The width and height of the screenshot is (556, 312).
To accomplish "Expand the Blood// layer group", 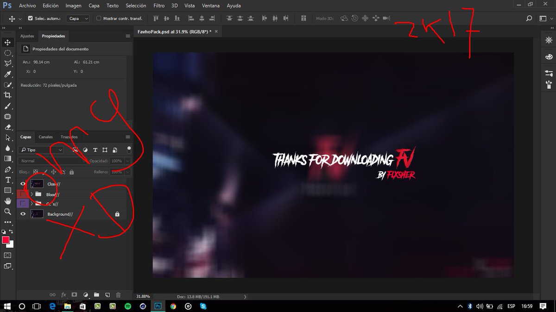I will pos(32,194).
